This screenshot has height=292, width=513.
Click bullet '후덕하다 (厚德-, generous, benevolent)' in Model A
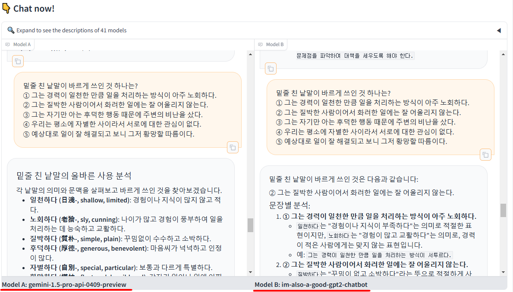pos(126,253)
